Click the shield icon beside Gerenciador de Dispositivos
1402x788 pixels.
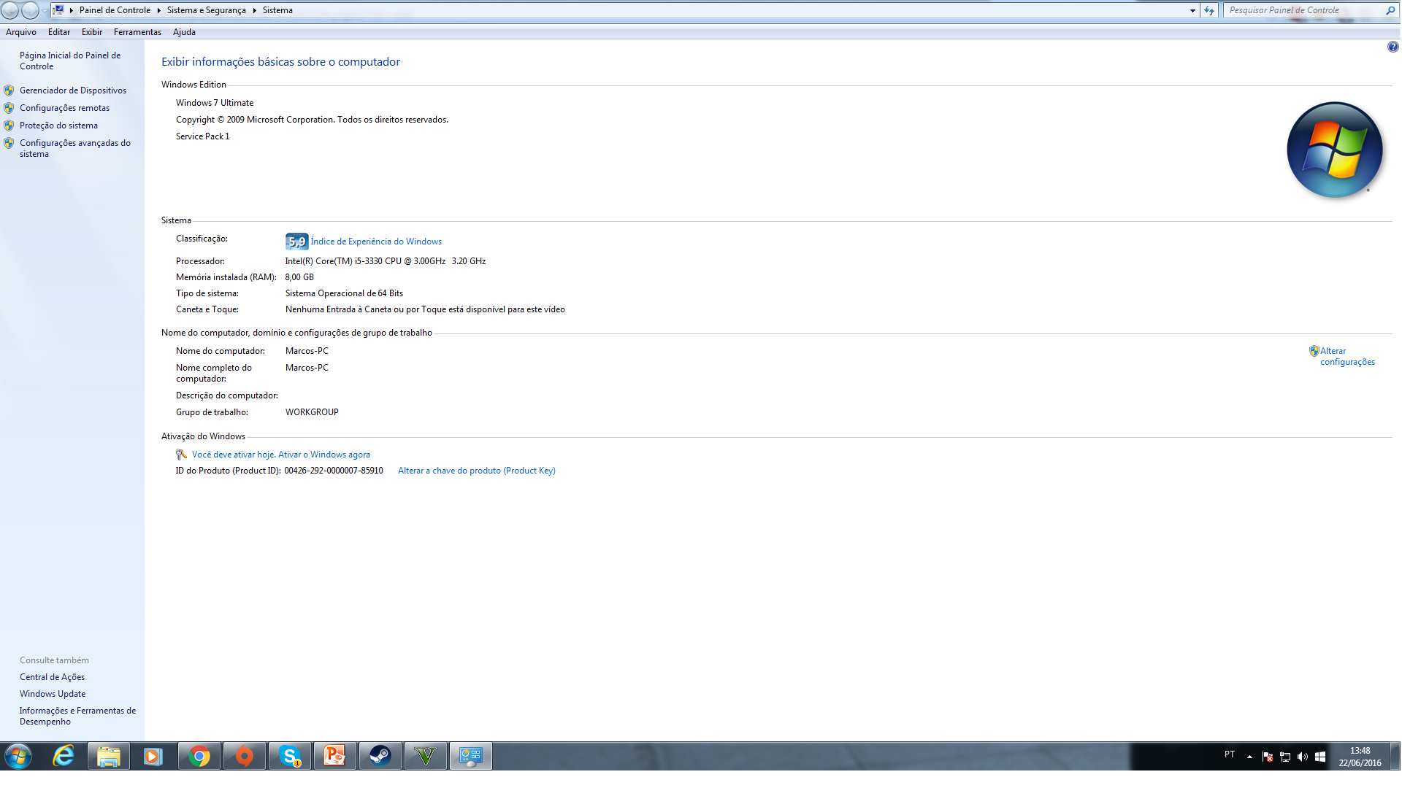[x=9, y=90]
